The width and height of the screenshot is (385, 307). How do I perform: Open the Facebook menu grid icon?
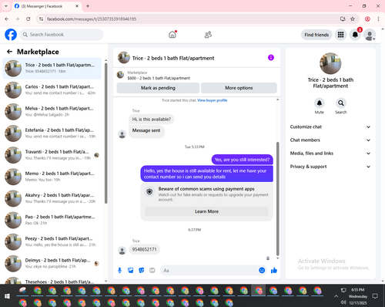pos(340,35)
